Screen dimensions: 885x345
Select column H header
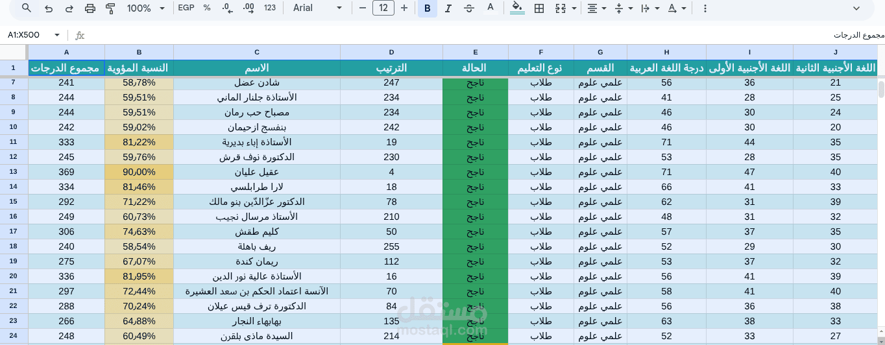point(666,53)
